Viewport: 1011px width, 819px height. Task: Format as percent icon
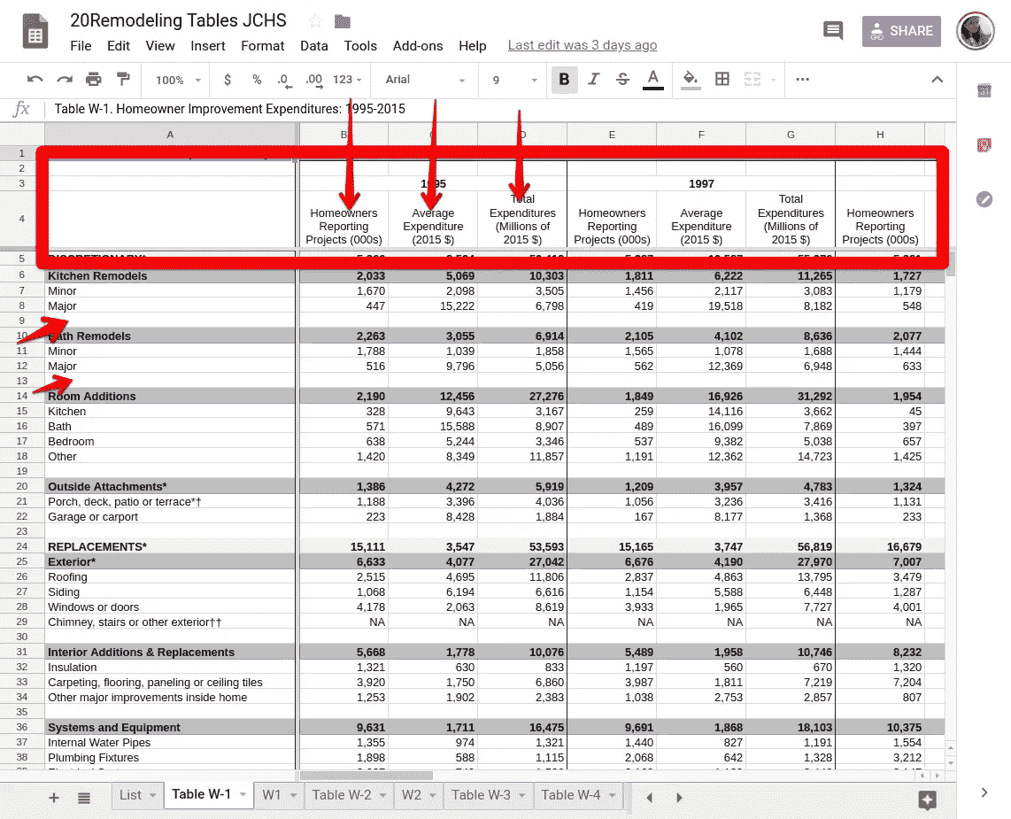[x=257, y=80]
